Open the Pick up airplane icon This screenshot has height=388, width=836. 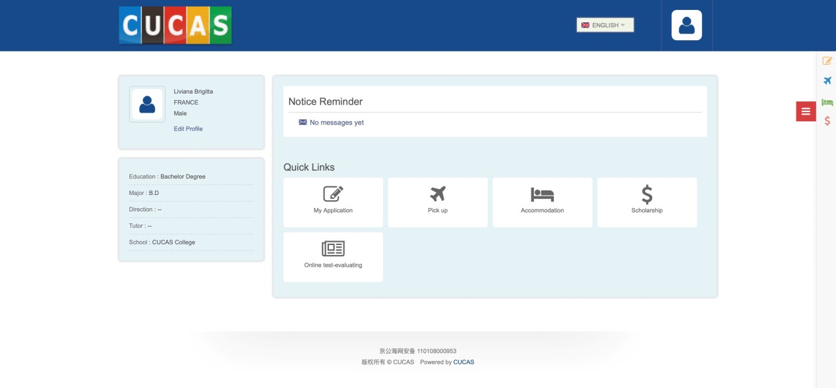[438, 194]
